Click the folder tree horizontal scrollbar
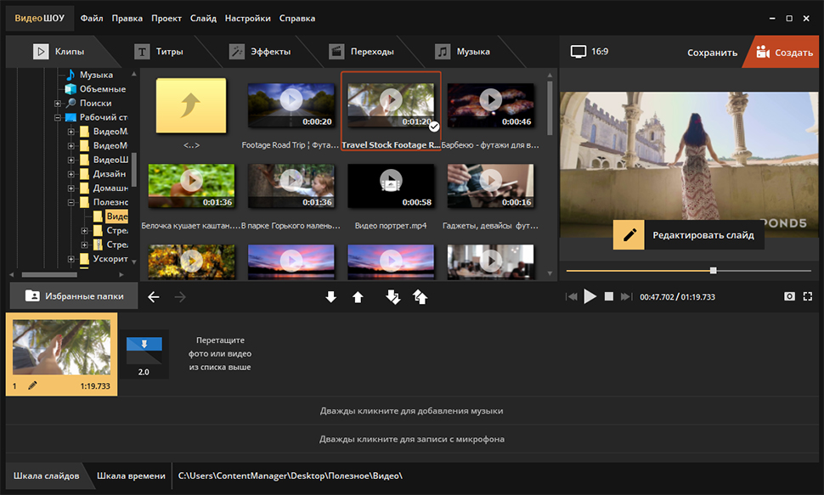The height and width of the screenshot is (495, 824). (49, 274)
